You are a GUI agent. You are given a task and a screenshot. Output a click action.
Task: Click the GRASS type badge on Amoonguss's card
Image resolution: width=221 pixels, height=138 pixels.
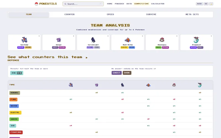(x=158, y=47)
